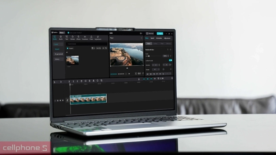Open the Menu dropdown beside CapCut logo
276x155 pixels.
[62, 33]
